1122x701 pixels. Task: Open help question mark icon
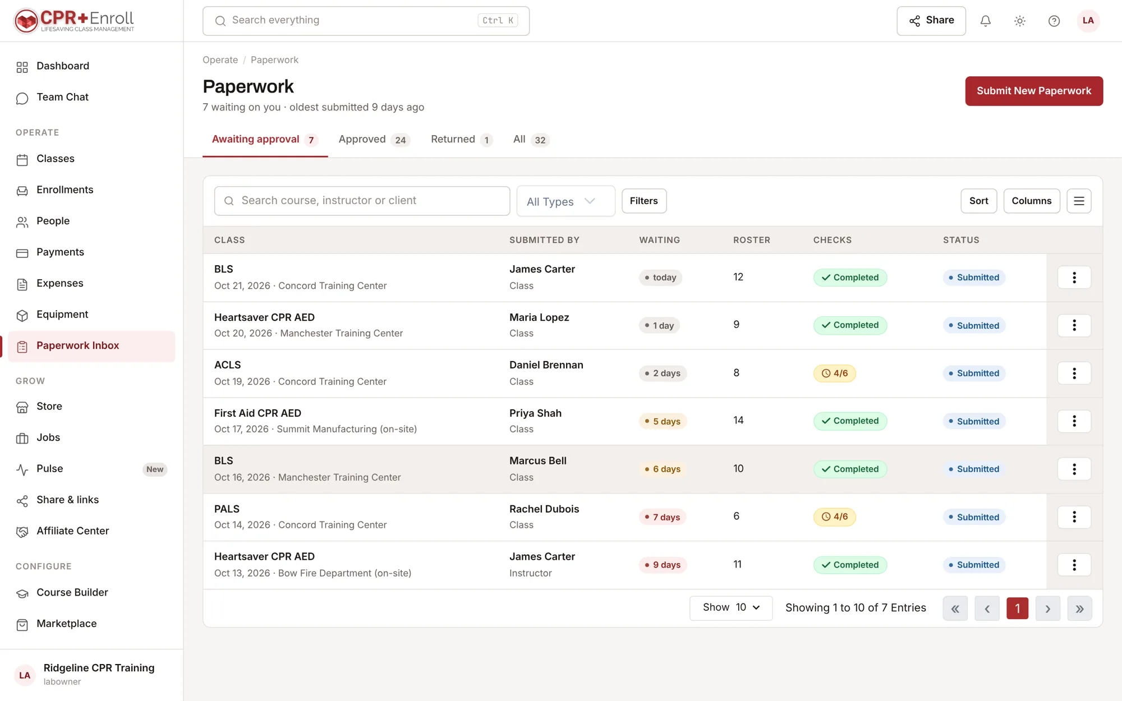(x=1054, y=21)
